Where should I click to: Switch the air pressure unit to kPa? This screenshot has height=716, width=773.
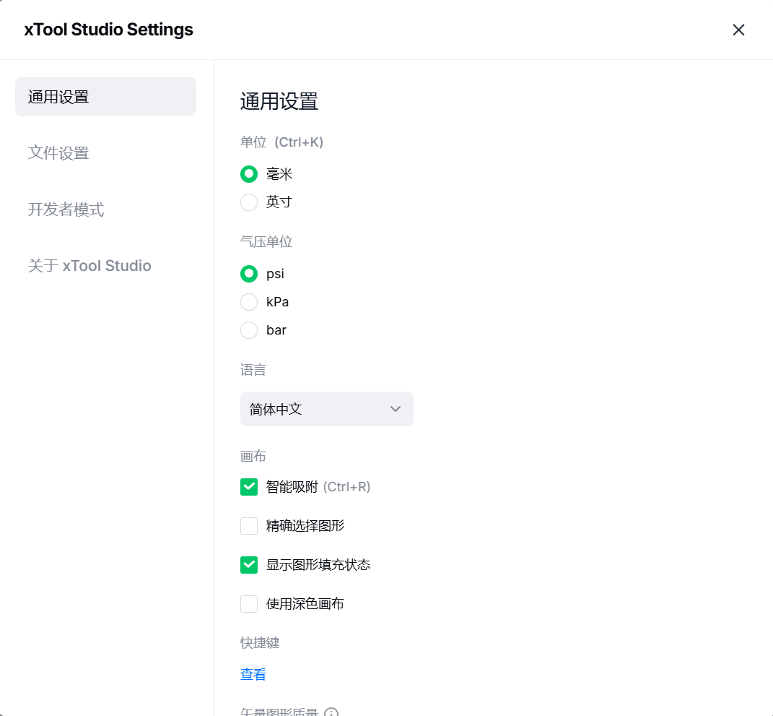pos(249,302)
